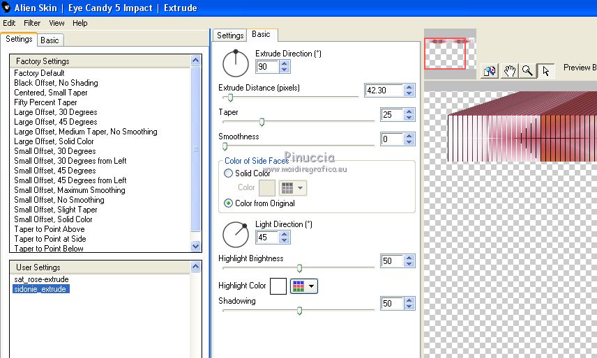Select Small Offset, Slight Taper preset
The height and width of the screenshot is (358, 597).
56,210
